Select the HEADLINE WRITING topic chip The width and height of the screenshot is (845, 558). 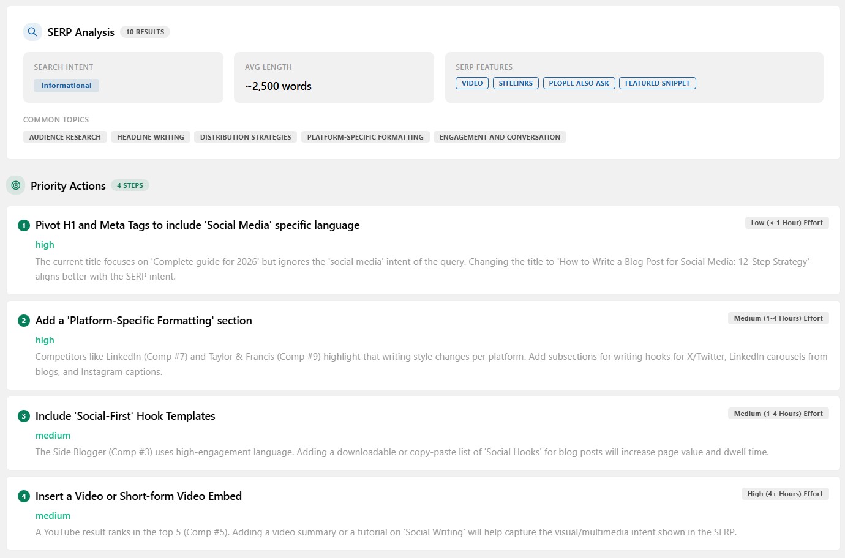pyautogui.click(x=151, y=137)
